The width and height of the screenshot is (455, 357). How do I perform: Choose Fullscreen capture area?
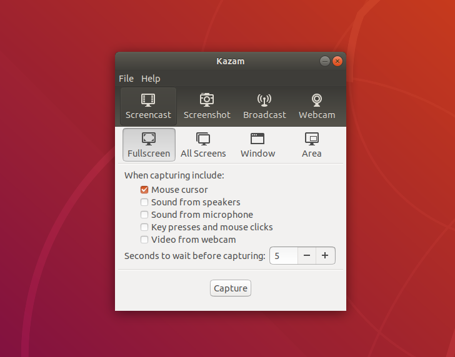pos(149,145)
